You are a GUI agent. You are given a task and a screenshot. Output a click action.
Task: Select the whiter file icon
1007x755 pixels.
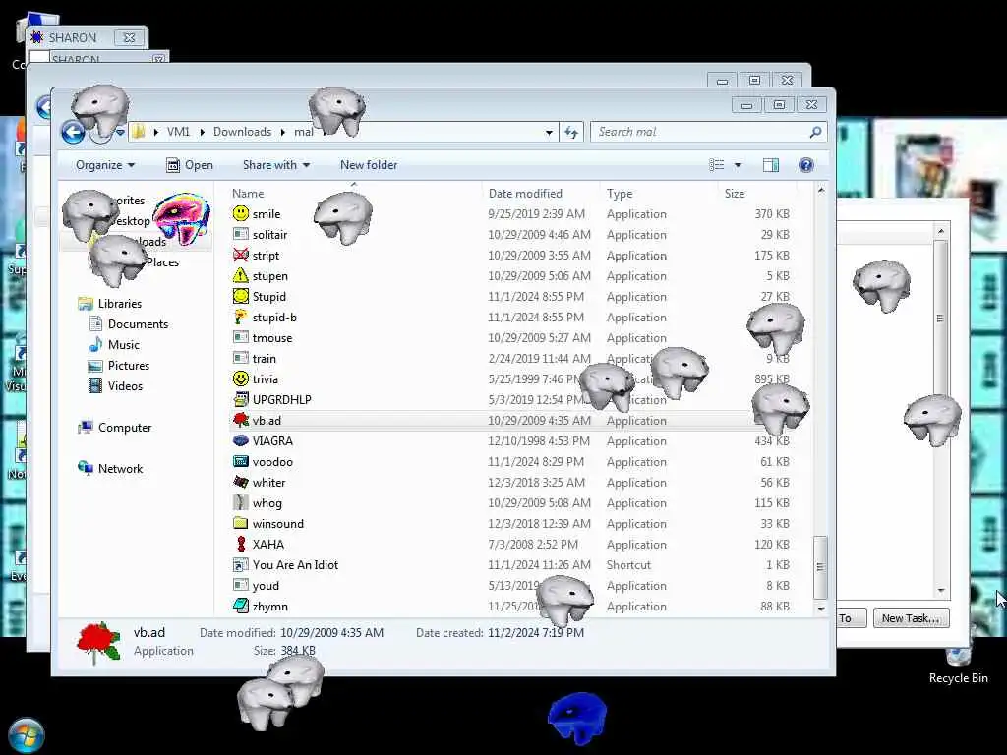241,482
